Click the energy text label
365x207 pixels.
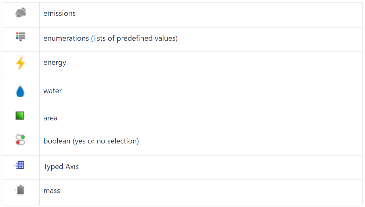(55, 63)
